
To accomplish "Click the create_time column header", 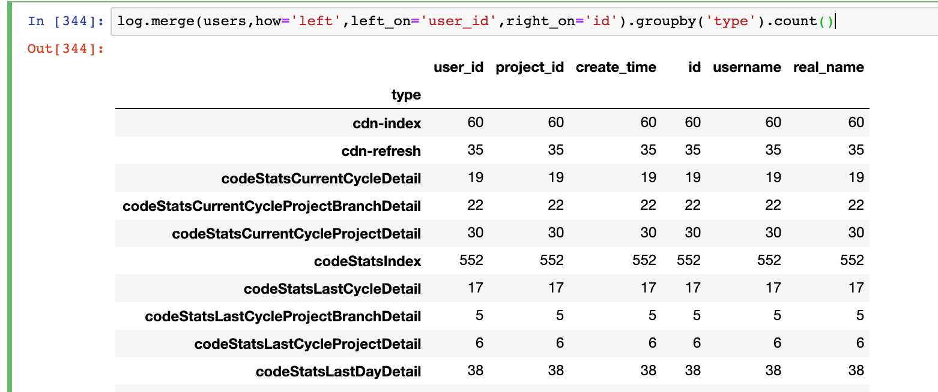I will (616, 67).
